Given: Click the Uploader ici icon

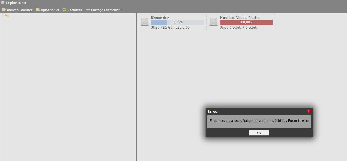Looking at the screenshot, I should [x=38, y=10].
